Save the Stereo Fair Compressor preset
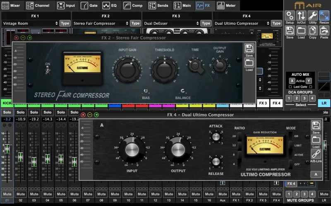 (x=249, y=49)
